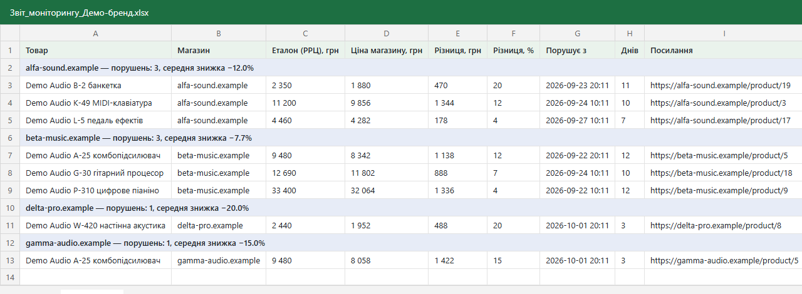
Task: Select the Demo Audio K-49 MIDI-клавіатура cell
Action: (95, 103)
